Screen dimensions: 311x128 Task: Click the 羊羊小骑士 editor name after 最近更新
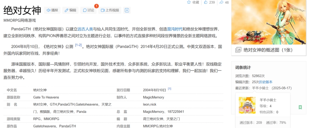pos(260,88)
